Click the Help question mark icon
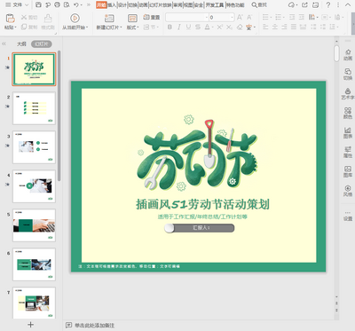The height and width of the screenshot is (331, 355). point(328,4)
